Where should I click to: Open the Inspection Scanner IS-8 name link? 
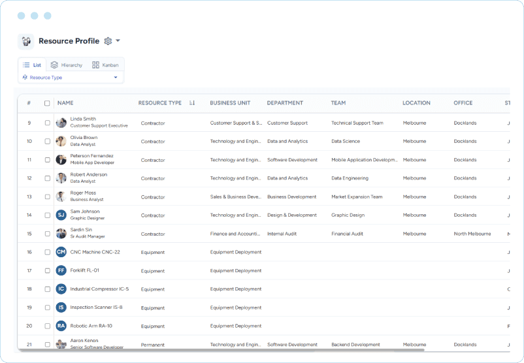[x=96, y=308]
